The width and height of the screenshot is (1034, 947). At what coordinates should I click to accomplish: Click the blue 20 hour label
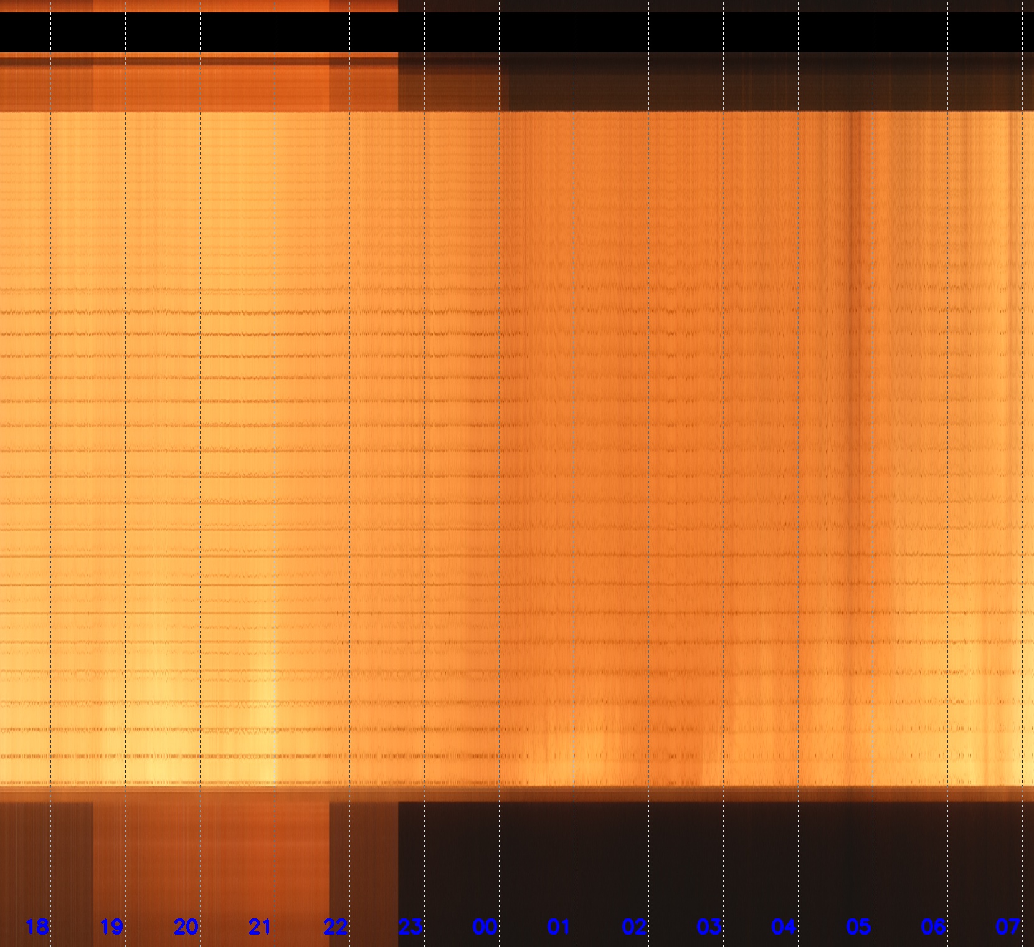[186, 927]
